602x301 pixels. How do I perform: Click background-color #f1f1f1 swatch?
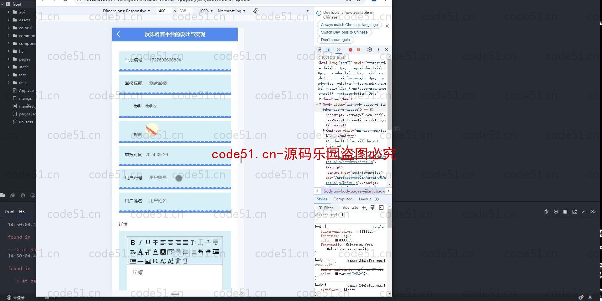[x=357, y=231]
